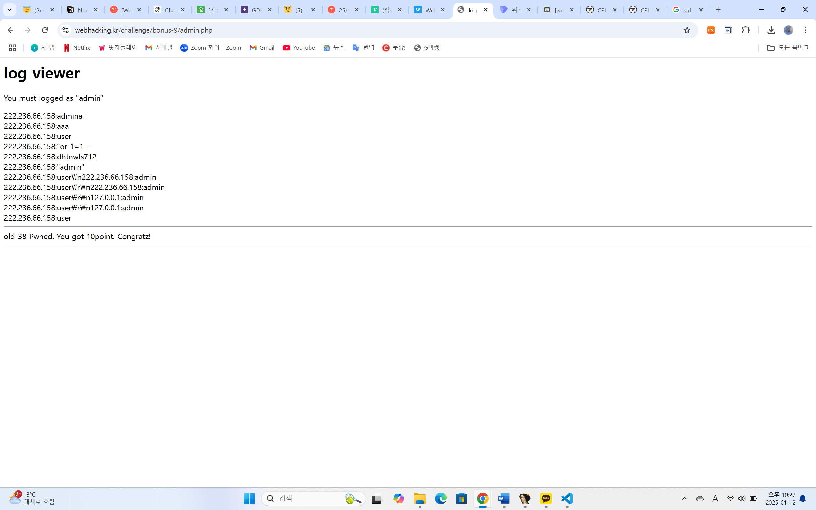Open a new tab with the plus button
This screenshot has width=816, height=510.
click(718, 10)
